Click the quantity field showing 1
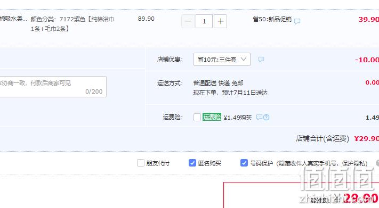The height and width of the screenshot is (208, 379). point(204,21)
